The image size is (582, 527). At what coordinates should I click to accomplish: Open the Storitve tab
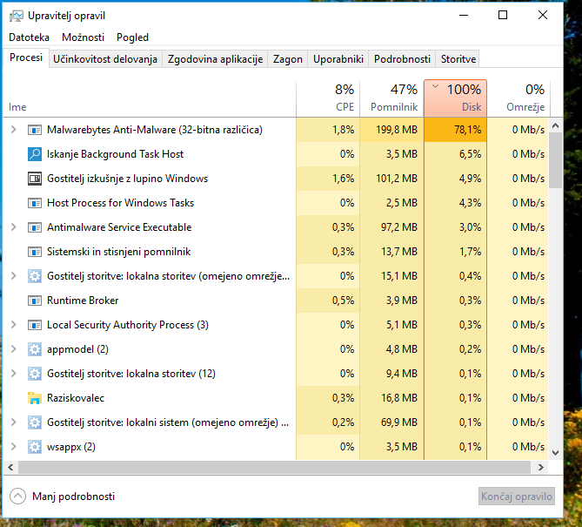click(458, 59)
